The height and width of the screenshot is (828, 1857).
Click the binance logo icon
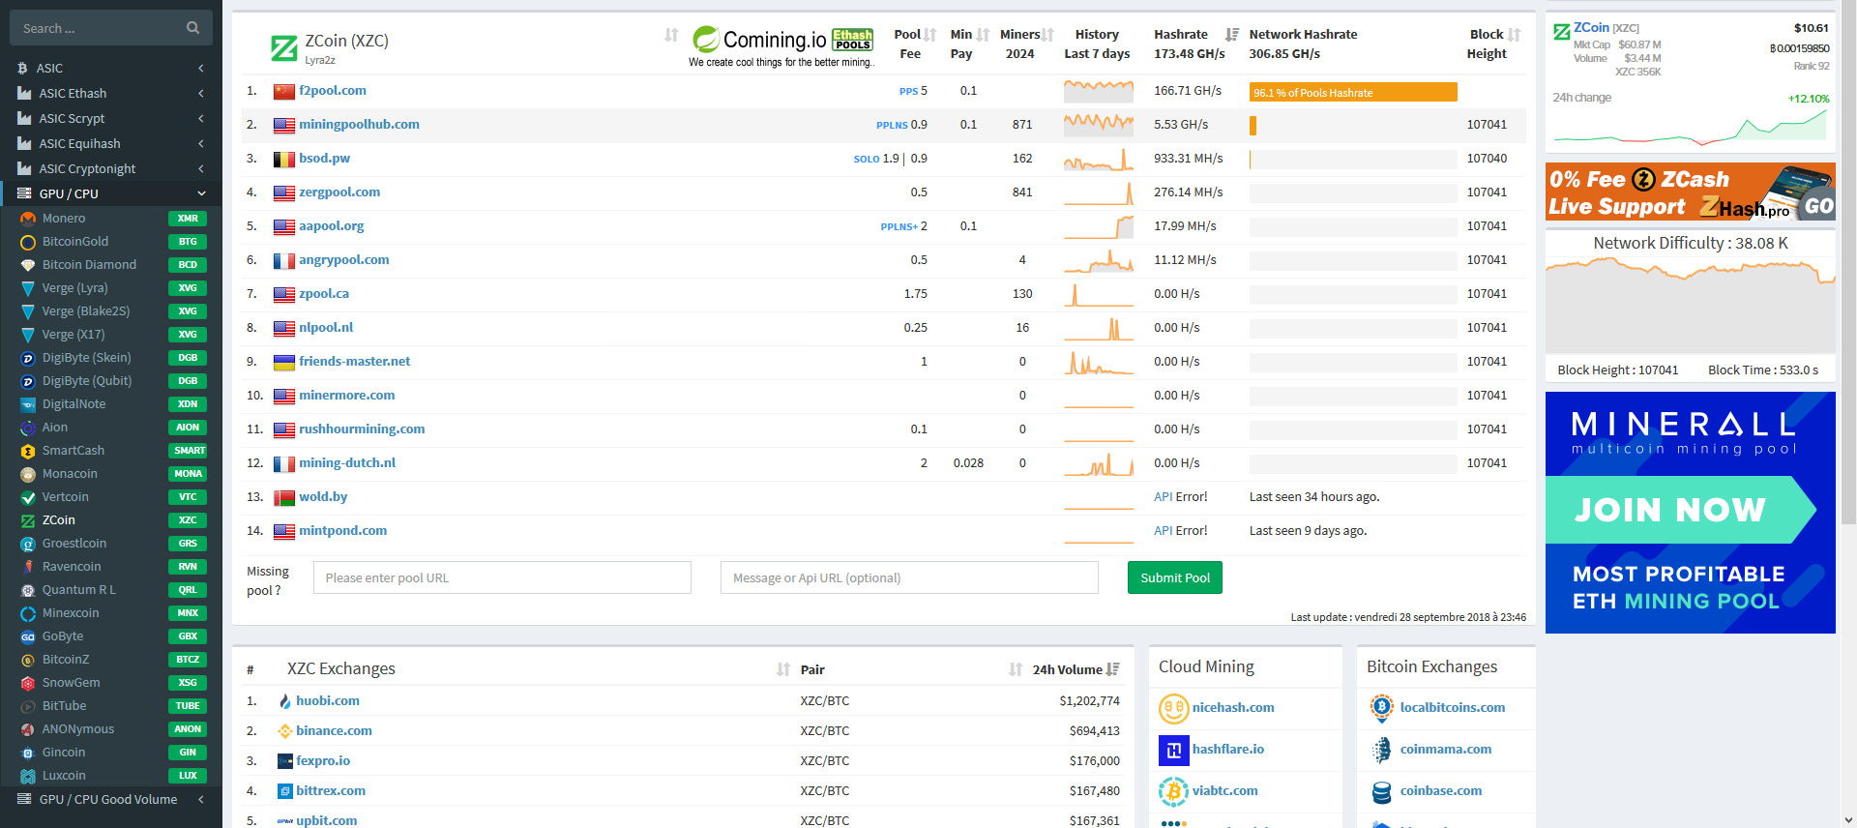[x=284, y=731]
